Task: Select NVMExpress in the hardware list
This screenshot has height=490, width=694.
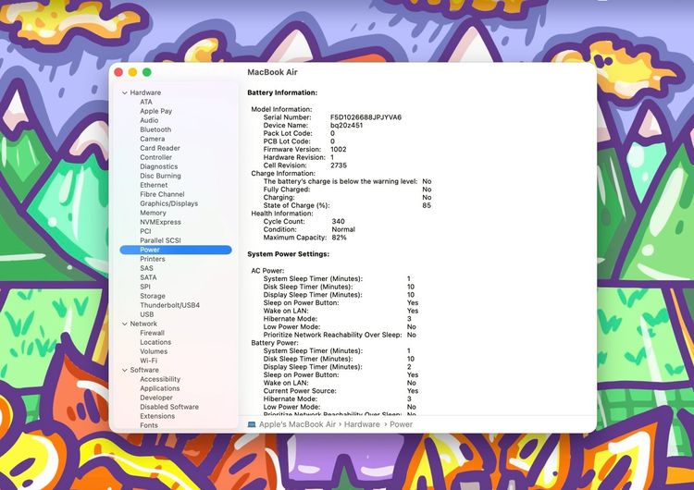Action: [x=161, y=222]
